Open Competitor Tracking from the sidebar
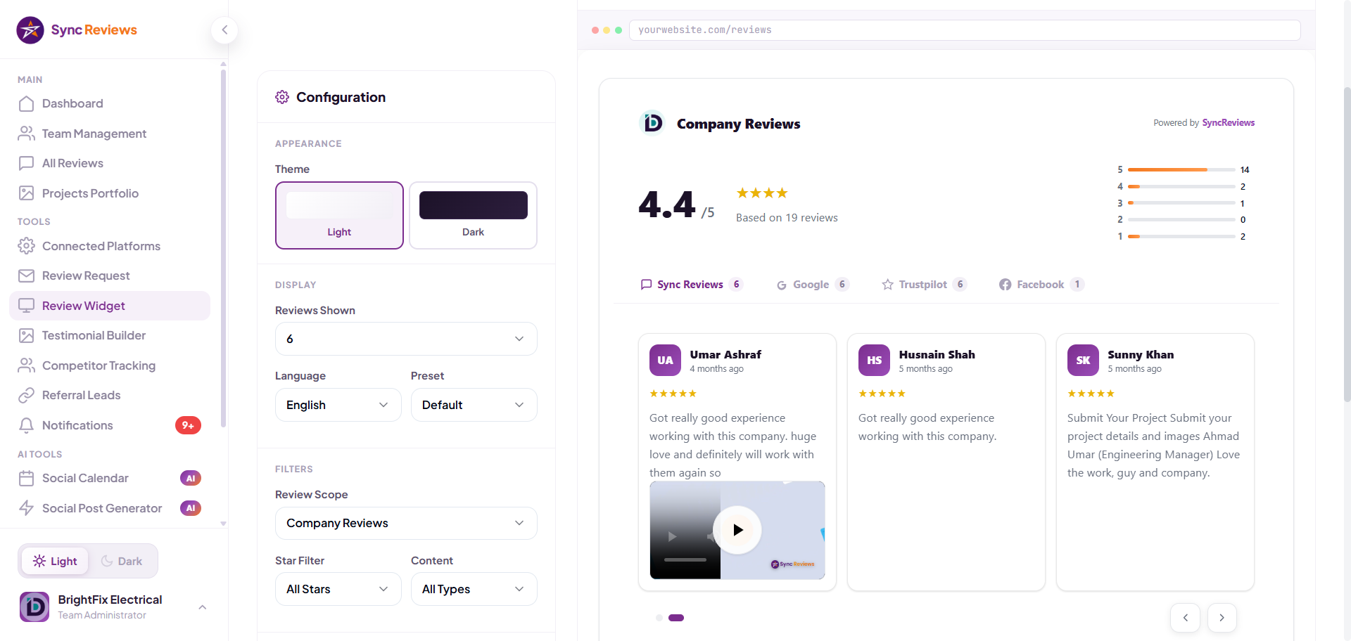Image resolution: width=1351 pixels, height=641 pixels. pos(110,365)
